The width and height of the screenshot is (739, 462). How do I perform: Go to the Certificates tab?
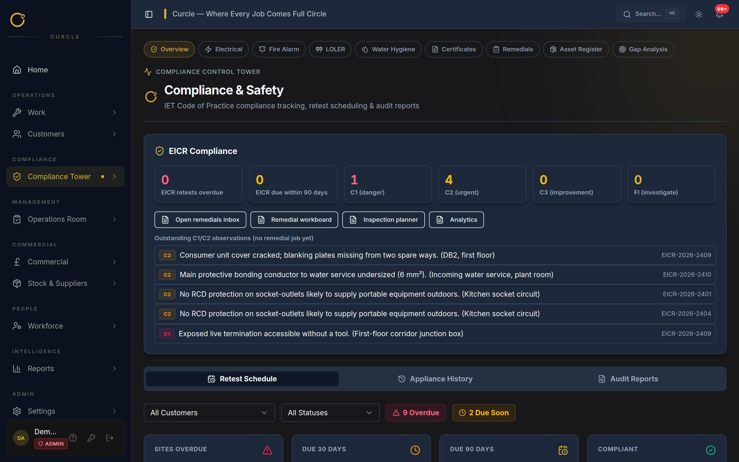click(454, 49)
